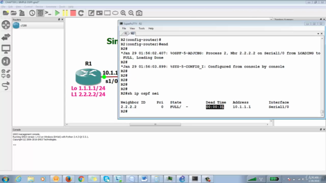Open Skype from taskbar
The width and height of the screenshot is (326, 183).
click(x=106, y=179)
